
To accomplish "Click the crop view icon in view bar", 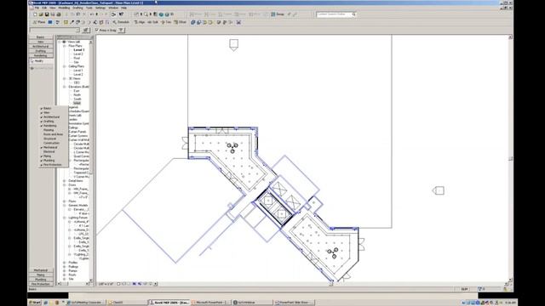I will point(135,284).
